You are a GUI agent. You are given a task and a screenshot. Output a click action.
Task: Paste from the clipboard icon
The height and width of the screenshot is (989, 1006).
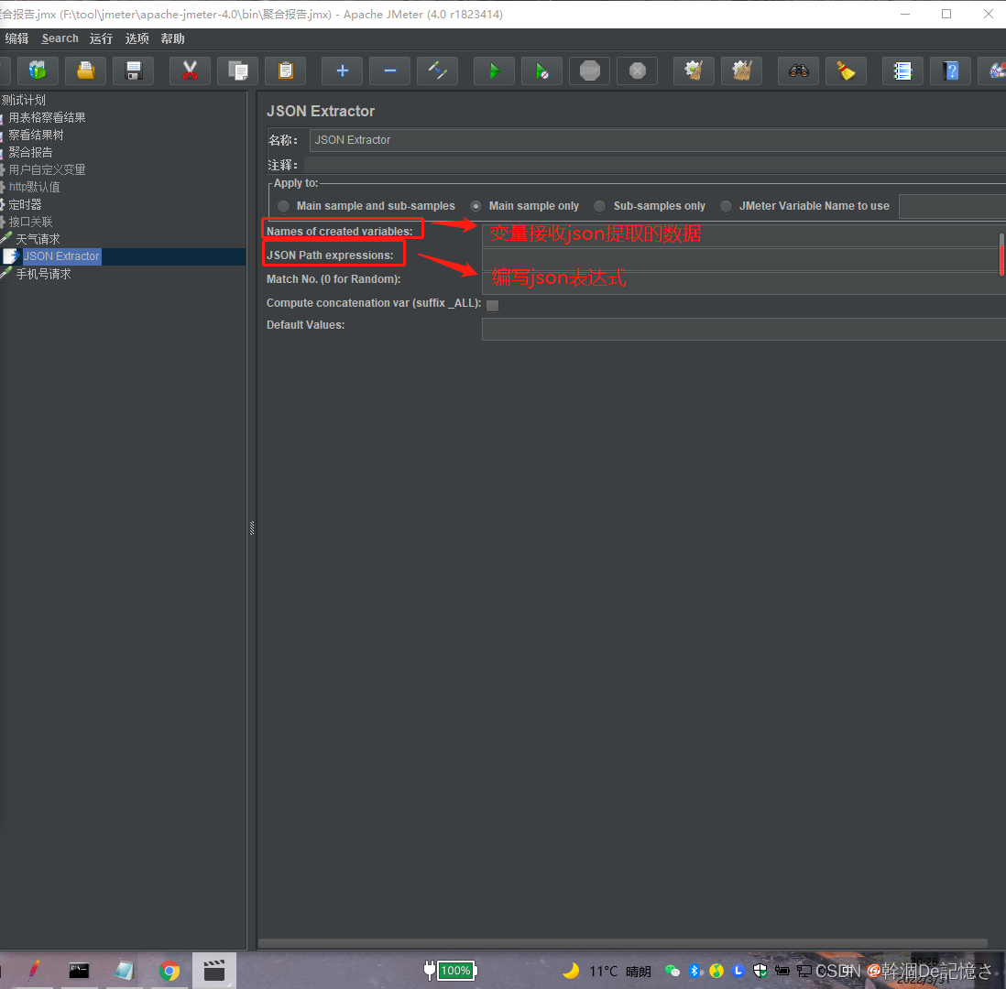click(286, 71)
